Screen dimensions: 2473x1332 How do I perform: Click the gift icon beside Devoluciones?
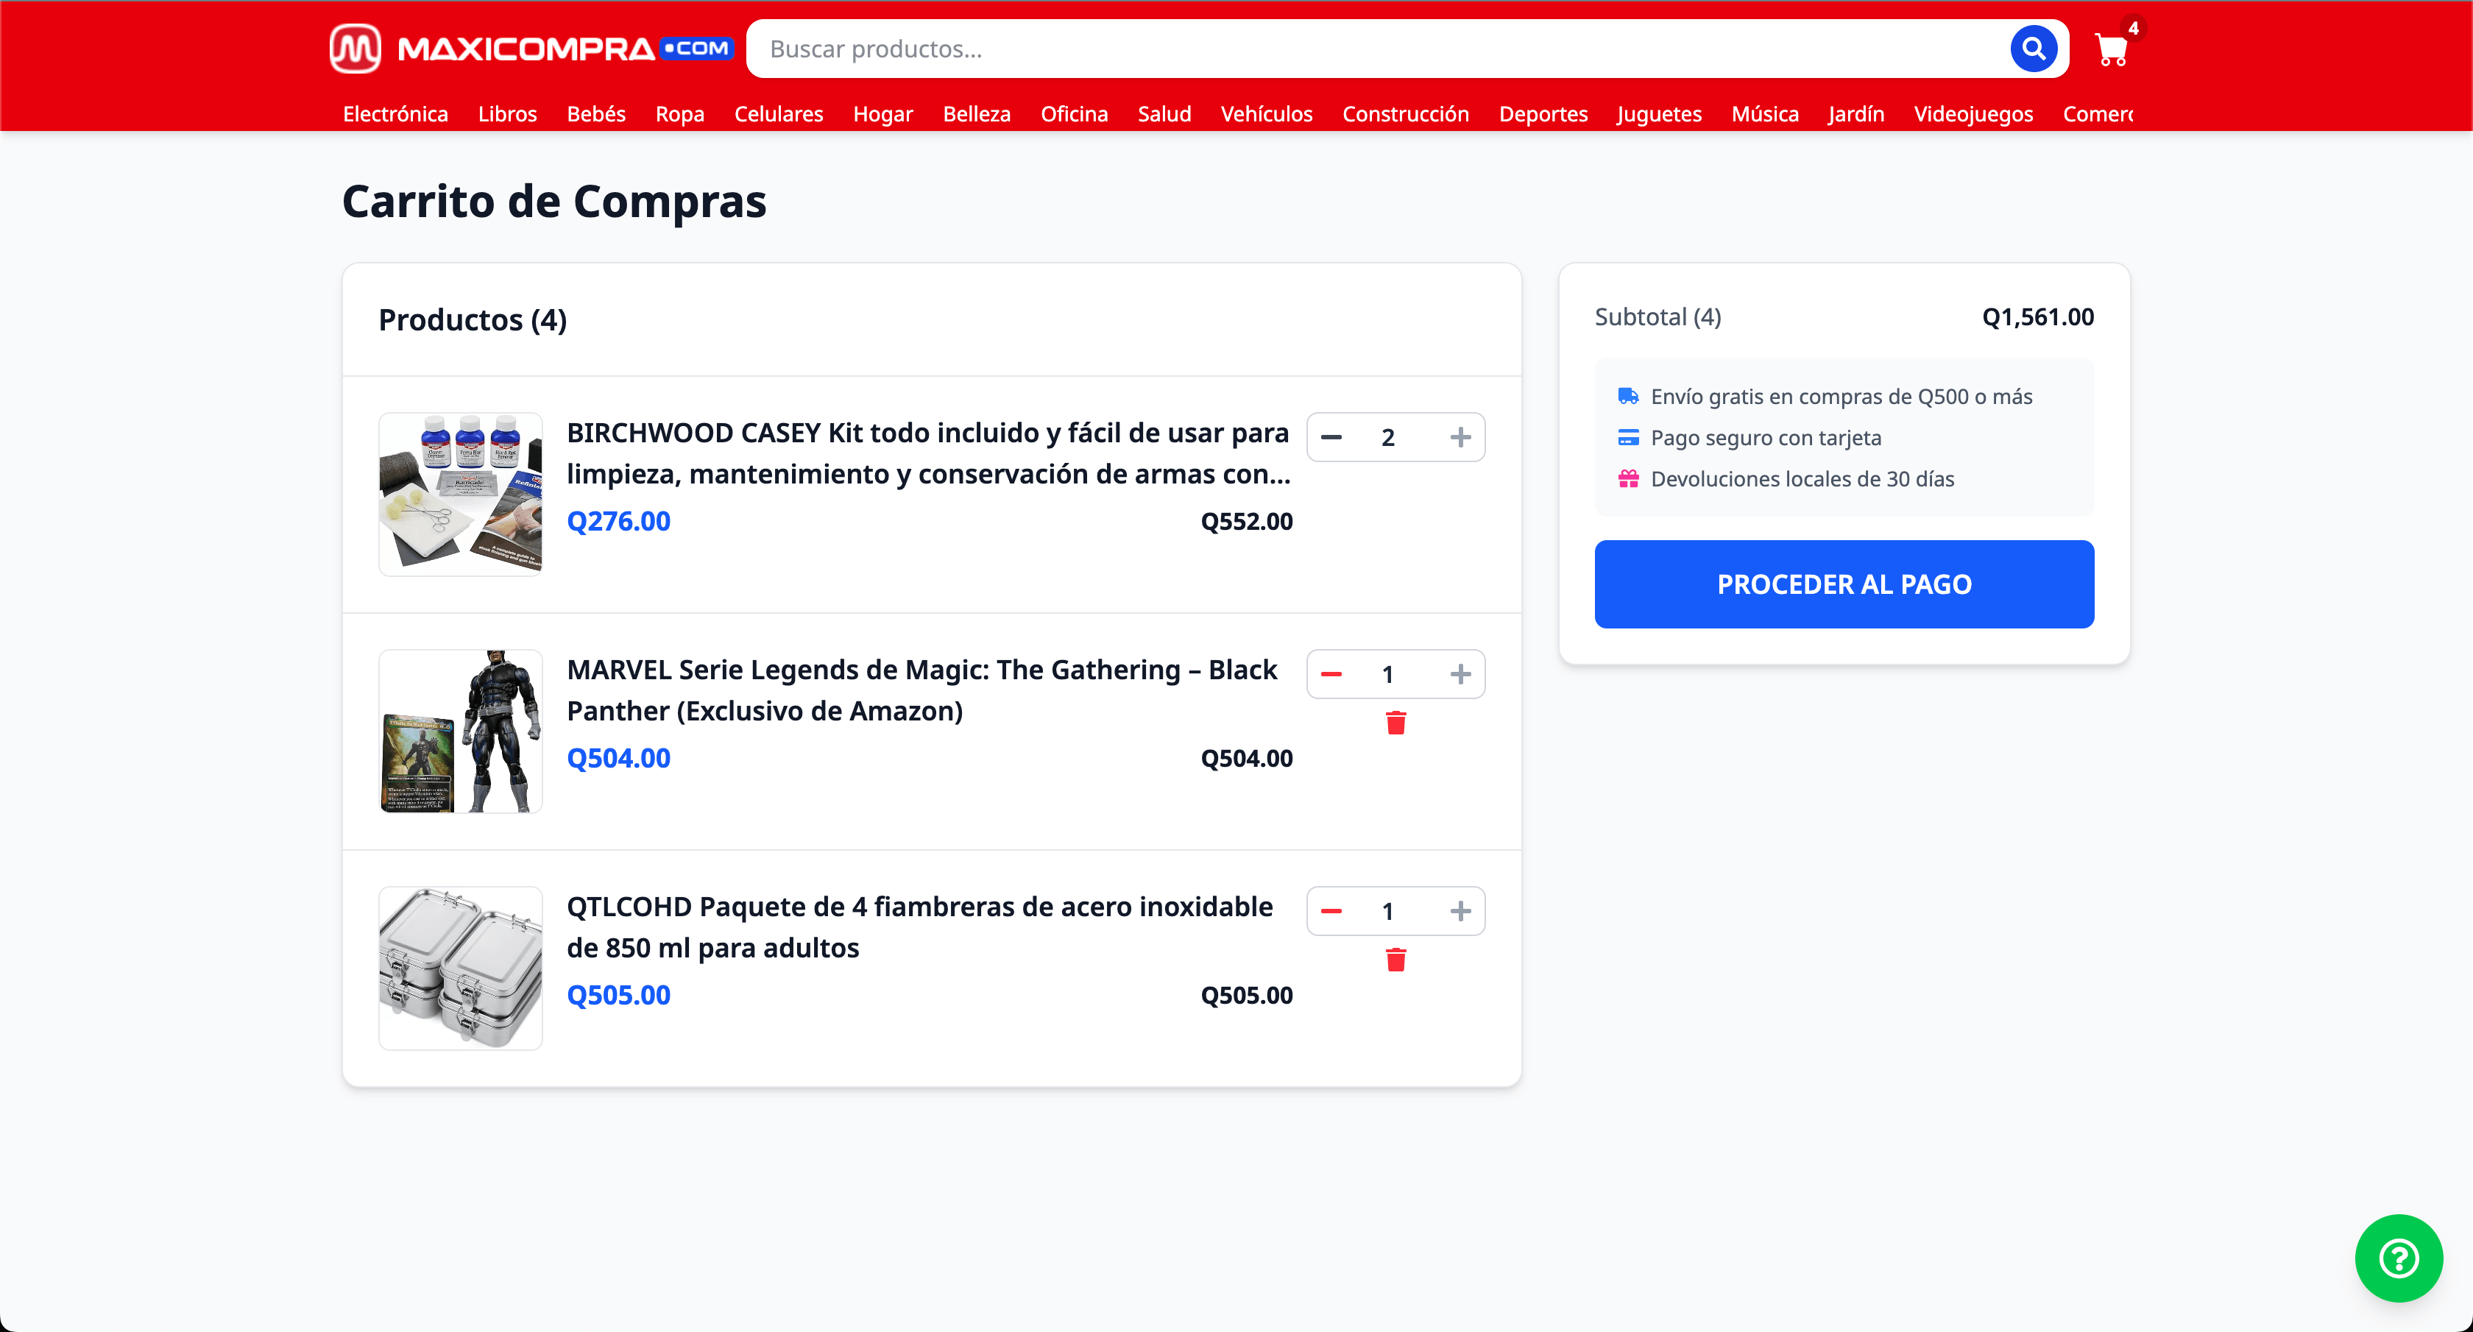tap(1628, 479)
